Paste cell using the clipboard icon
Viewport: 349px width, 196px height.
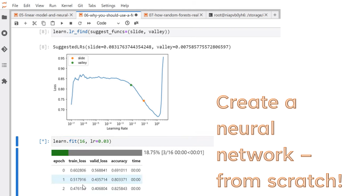(x=52, y=23)
